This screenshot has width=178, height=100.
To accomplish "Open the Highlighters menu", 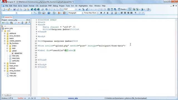I will click(83, 6).
